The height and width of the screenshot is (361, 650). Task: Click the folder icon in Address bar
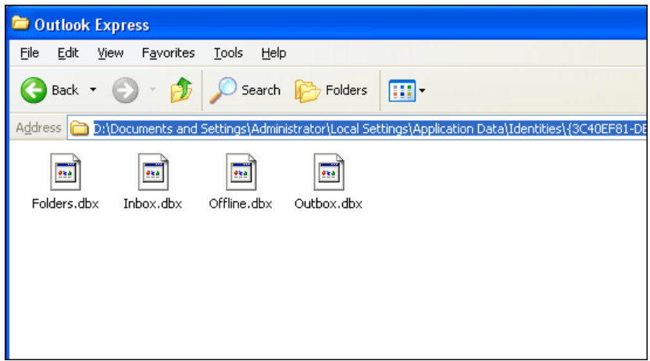[x=79, y=129]
